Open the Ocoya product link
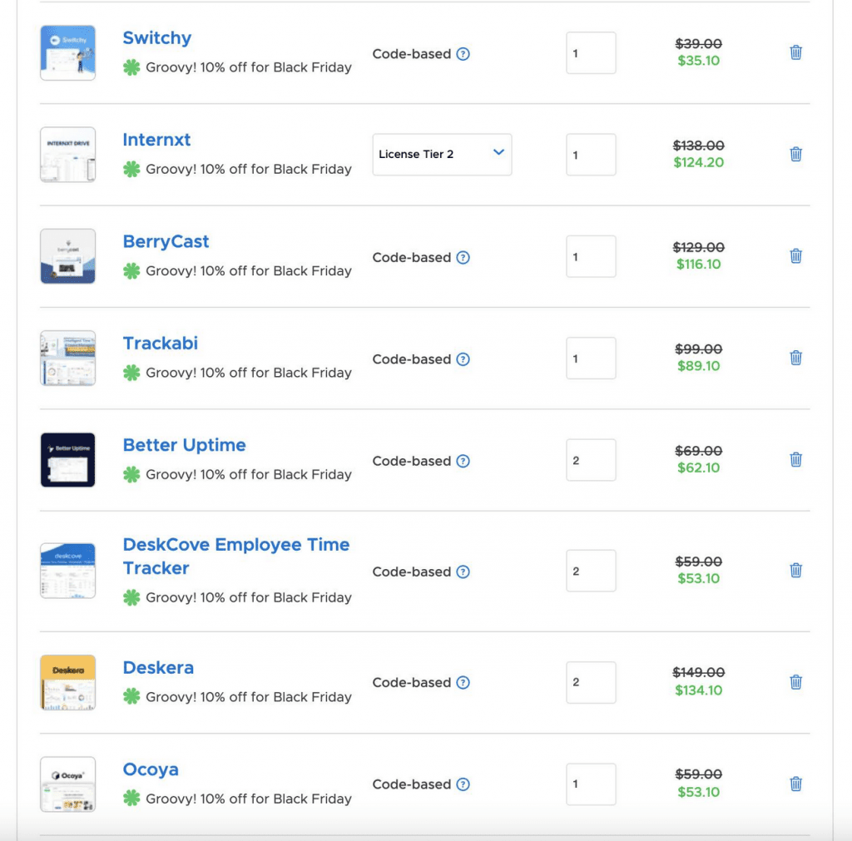This screenshot has width=852, height=841. click(151, 769)
